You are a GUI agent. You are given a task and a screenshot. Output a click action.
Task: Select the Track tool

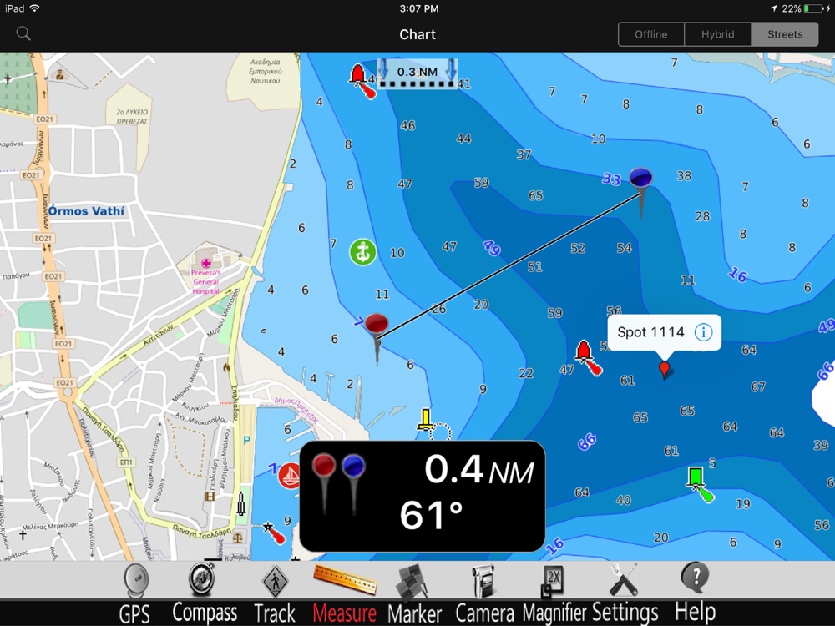tap(275, 580)
